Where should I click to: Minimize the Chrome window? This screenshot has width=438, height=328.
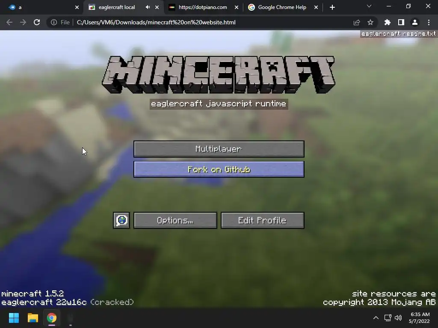pos(388,6)
